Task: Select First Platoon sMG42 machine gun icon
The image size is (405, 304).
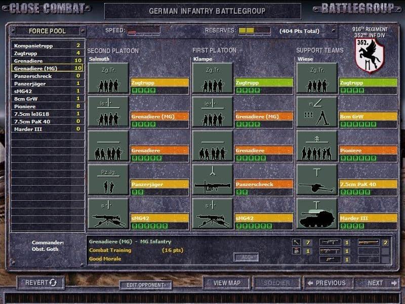Action: pyautogui.click(x=213, y=213)
